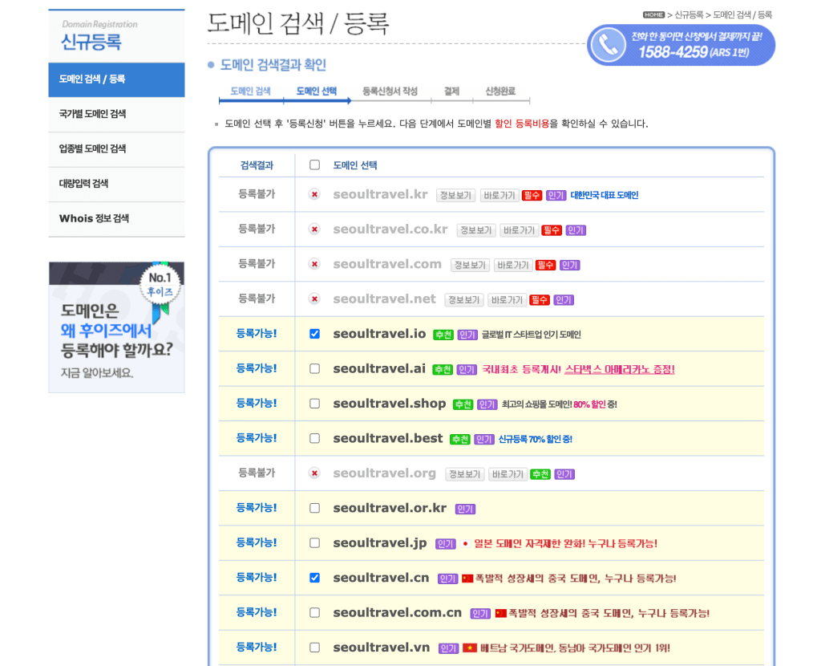The width and height of the screenshot is (821, 666).
Task: Click the red X icon beside seoultravel.org
Action: (314, 473)
